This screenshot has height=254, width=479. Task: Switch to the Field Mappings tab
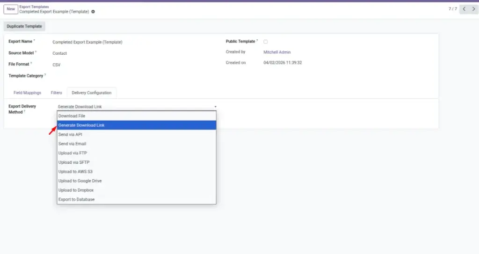point(27,93)
